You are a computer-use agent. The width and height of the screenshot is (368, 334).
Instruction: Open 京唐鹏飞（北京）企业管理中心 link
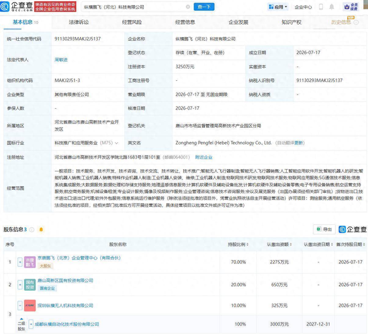tap(79, 258)
